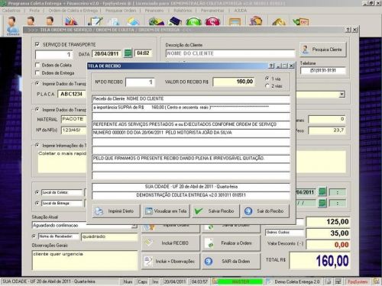Click the person icon right of Cliente icon
The height and width of the screenshot is (286, 382).
pyautogui.click(x=31, y=21)
